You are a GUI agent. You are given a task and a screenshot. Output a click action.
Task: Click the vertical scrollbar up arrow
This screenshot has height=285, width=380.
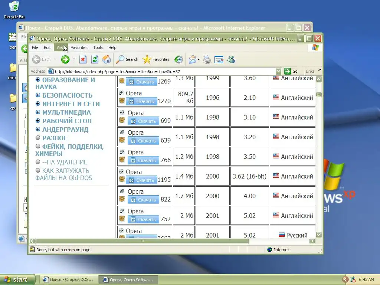(x=319, y=79)
